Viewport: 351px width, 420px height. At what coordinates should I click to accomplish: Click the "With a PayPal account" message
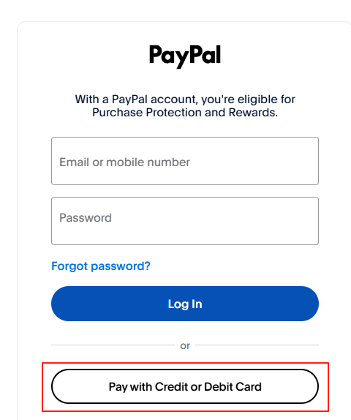click(185, 106)
